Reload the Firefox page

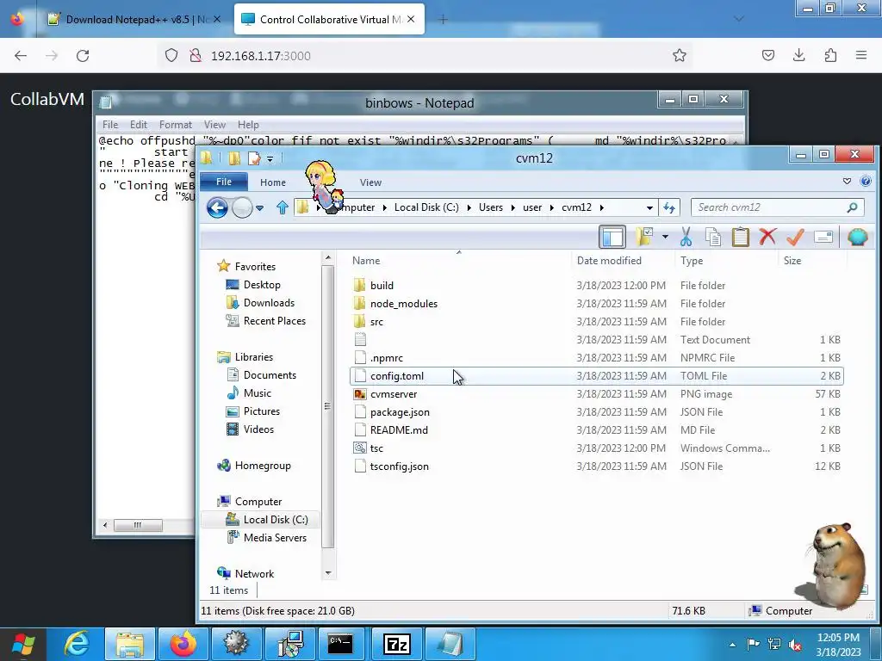tap(83, 55)
